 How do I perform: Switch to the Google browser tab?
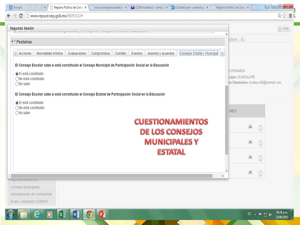pyautogui.click(x=27, y=7)
